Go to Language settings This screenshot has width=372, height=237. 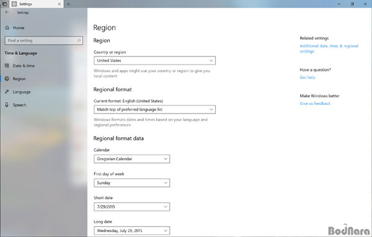(x=43, y=92)
